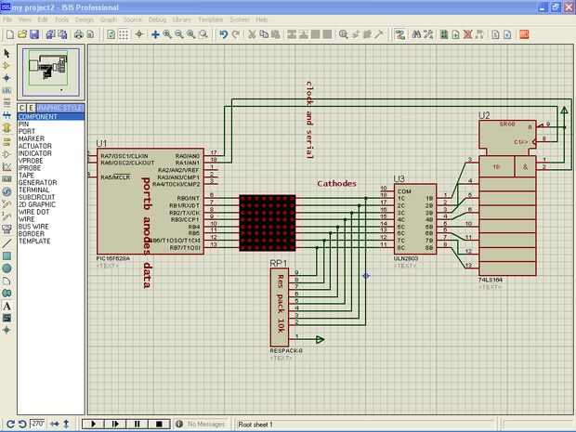Click the Zoom In magnifier icon
576x432 pixels.
click(167, 34)
